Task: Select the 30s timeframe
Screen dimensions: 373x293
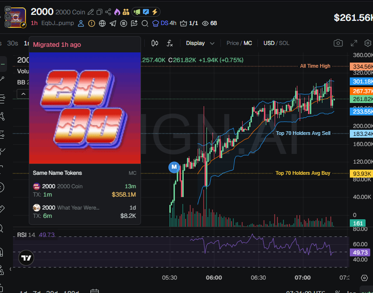Action: tap(13, 43)
